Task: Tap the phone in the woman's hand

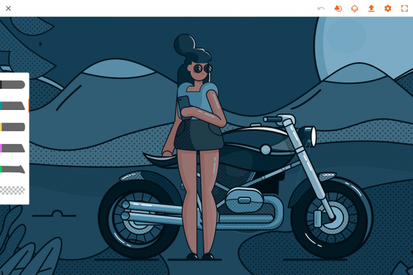Action: (184, 104)
